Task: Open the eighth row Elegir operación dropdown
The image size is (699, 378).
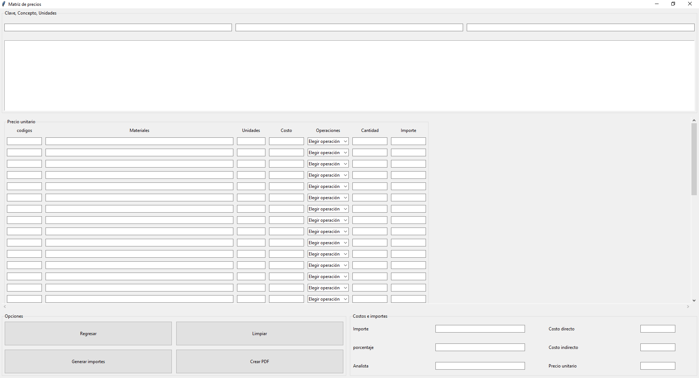Action: pos(328,220)
